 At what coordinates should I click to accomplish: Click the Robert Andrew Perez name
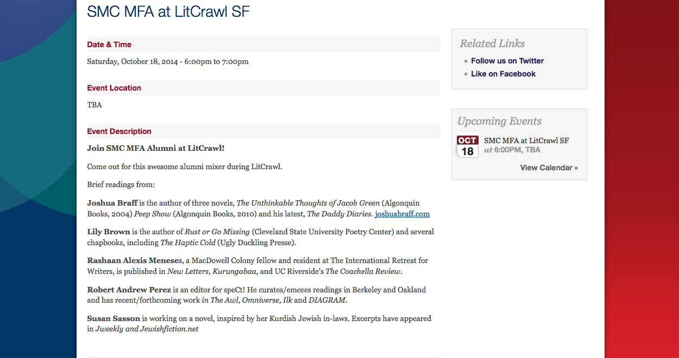129,290
